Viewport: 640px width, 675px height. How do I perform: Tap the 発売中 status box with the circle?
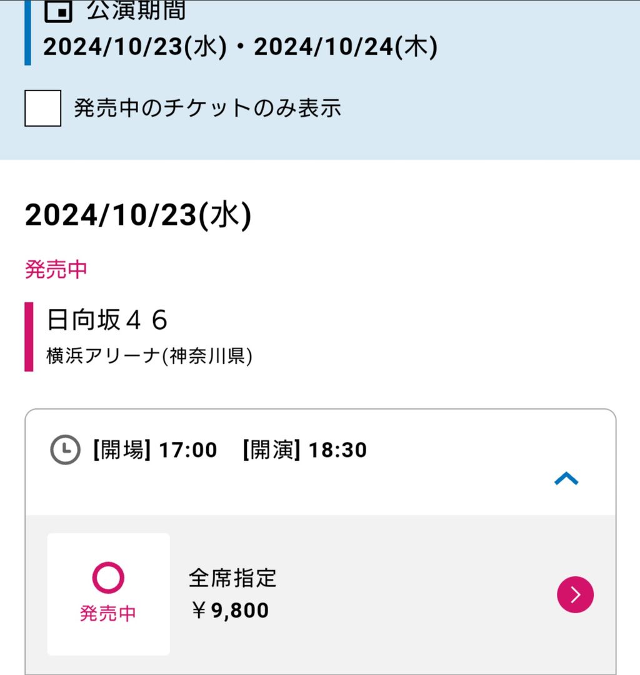click(x=109, y=594)
